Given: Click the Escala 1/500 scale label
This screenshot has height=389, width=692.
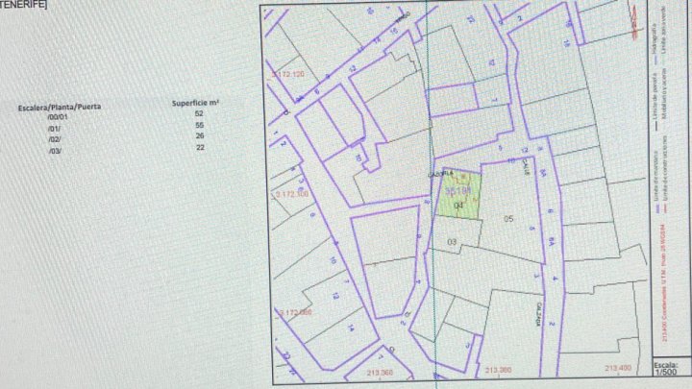Looking at the screenshot, I should [666, 368].
